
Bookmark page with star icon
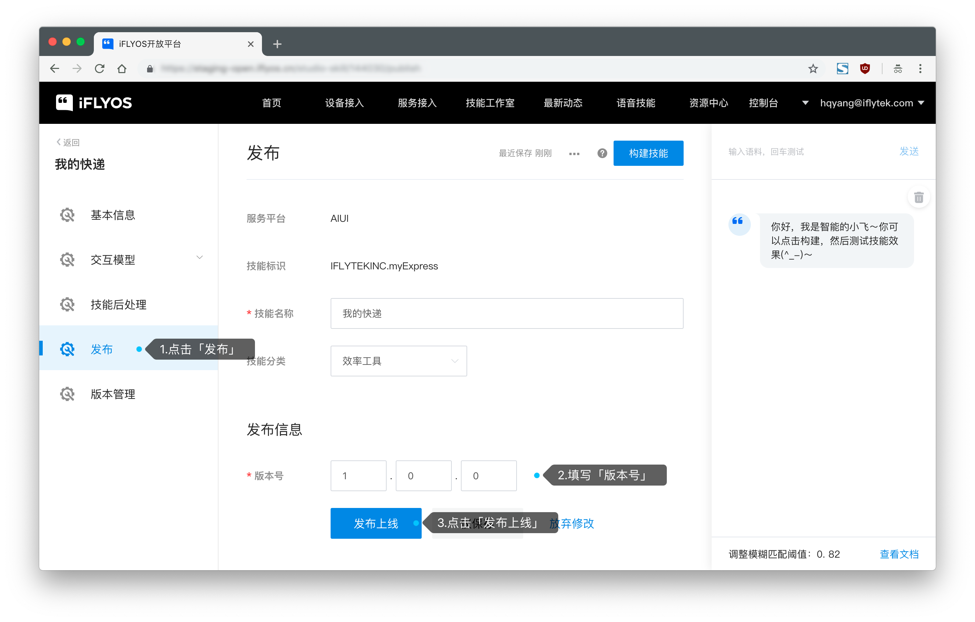pos(813,69)
